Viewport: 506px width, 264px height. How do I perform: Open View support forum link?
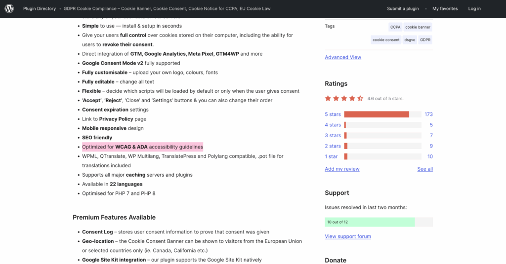click(348, 236)
